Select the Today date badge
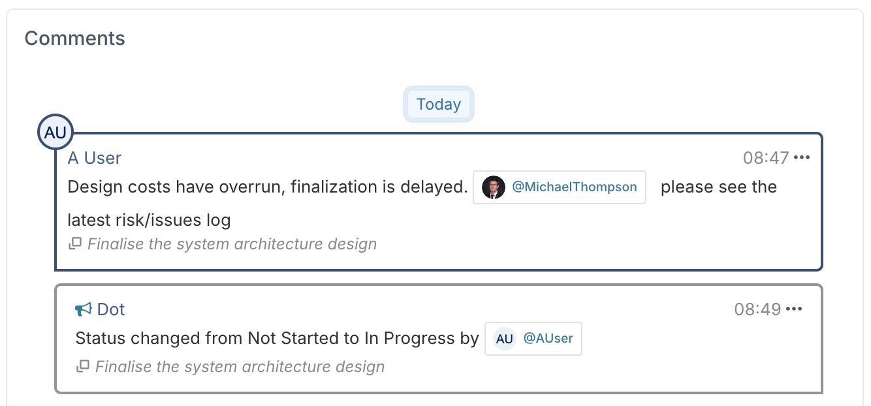 439,104
